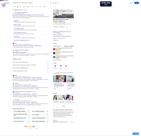The image size is (141, 136).
Task: Open the Meet Our Team sitelink
Action: point(17,24)
